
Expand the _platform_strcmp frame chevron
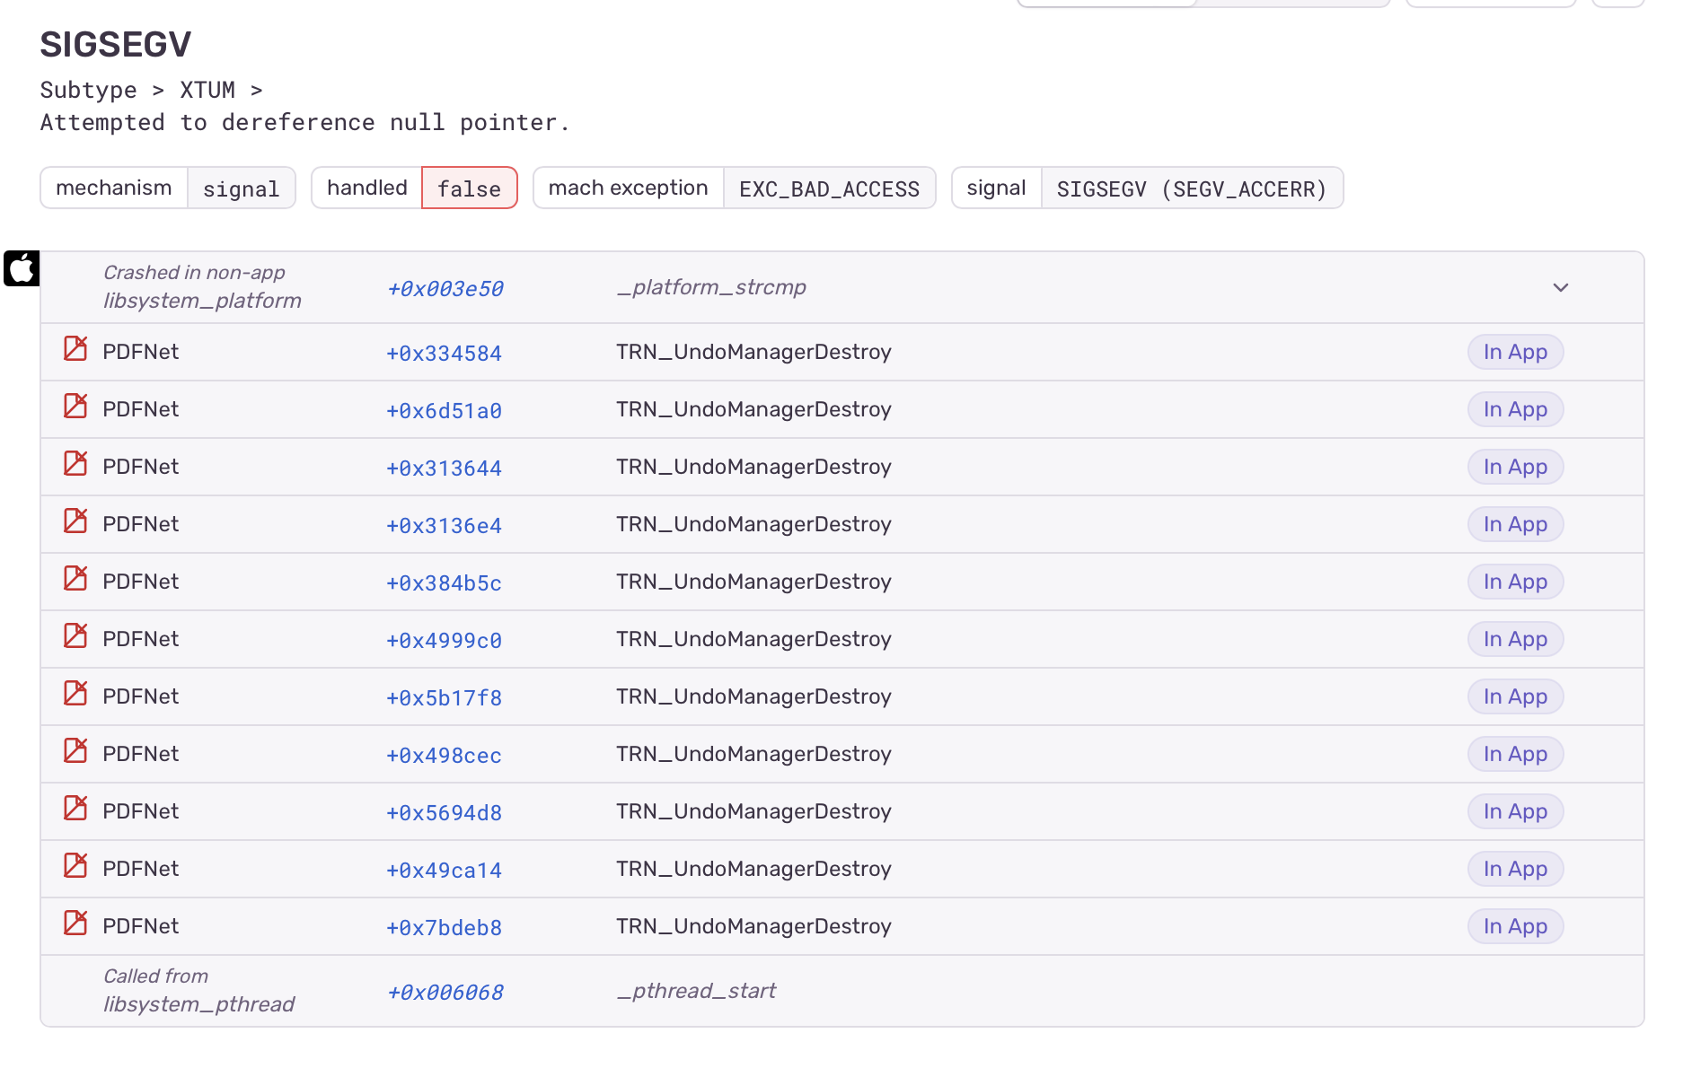coord(1561,287)
